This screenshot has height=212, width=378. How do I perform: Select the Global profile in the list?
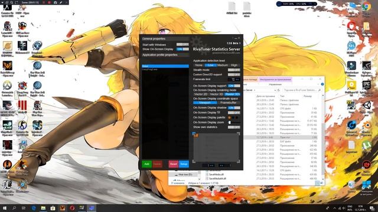point(165,66)
